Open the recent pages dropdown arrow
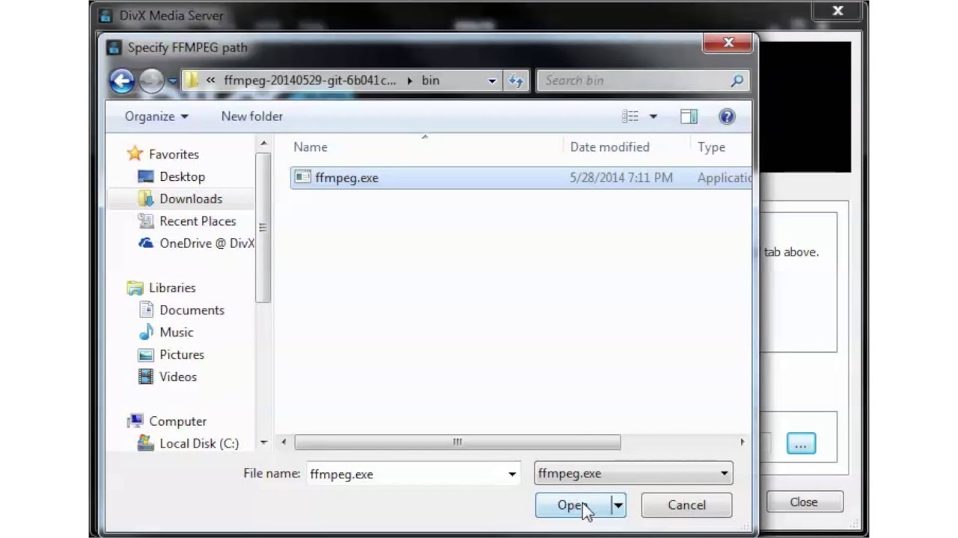Image resolution: width=958 pixels, height=538 pixels. point(173,81)
